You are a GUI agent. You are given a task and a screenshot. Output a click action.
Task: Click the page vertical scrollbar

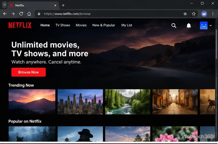pyautogui.click(x=216, y=44)
